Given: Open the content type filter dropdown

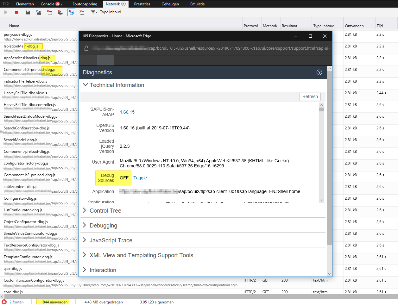Looking at the screenshot, I should pos(94,12).
